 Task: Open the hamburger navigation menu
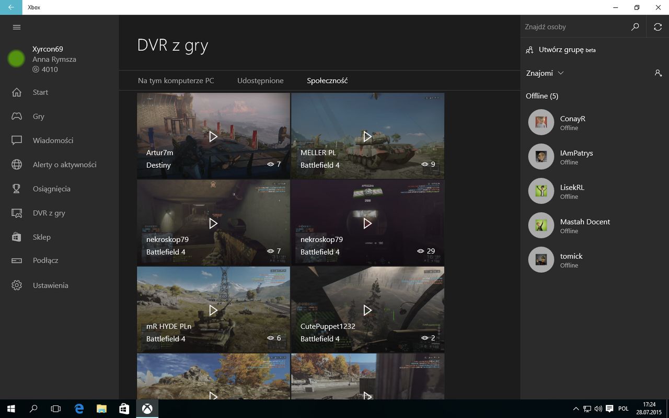click(17, 27)
